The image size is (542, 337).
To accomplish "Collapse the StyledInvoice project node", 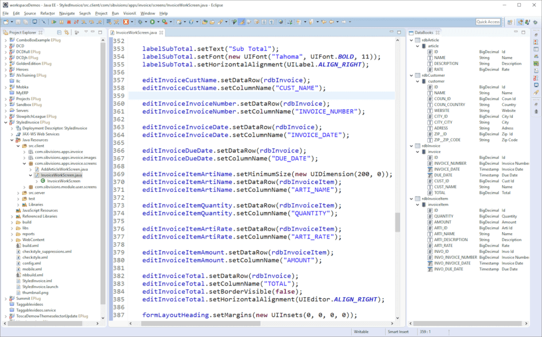I will pos(5,122).
